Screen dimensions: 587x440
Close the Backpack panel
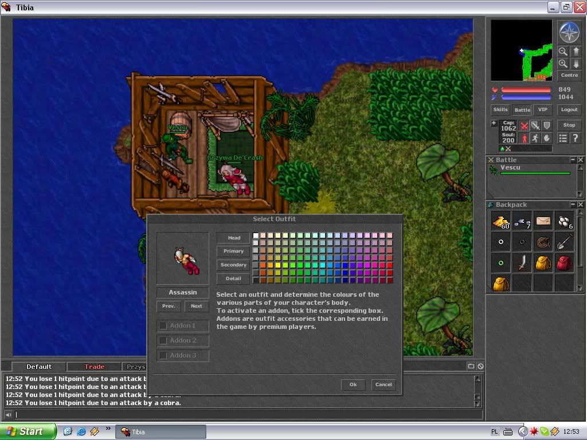580,205
